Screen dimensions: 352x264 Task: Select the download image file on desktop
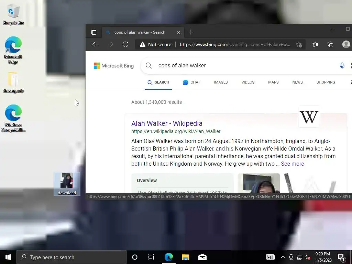67,184
